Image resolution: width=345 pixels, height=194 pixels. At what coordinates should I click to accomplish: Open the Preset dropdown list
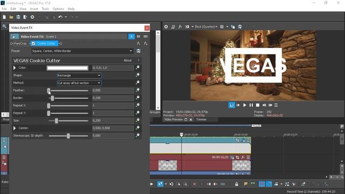tap(130, 51)
